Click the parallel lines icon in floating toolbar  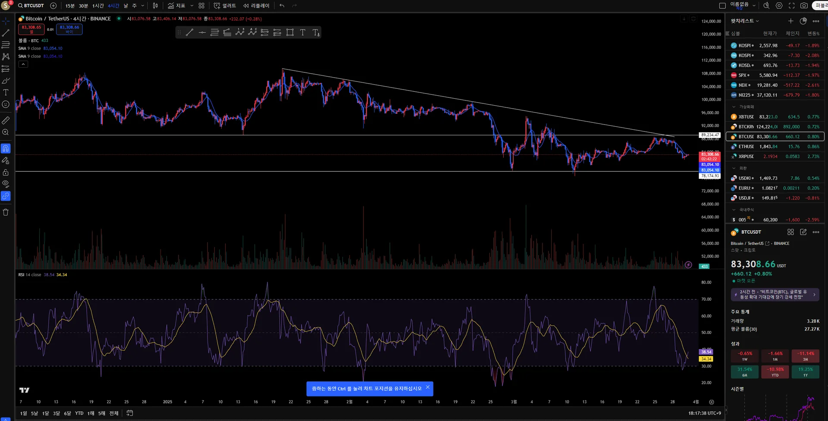[214, 32]
